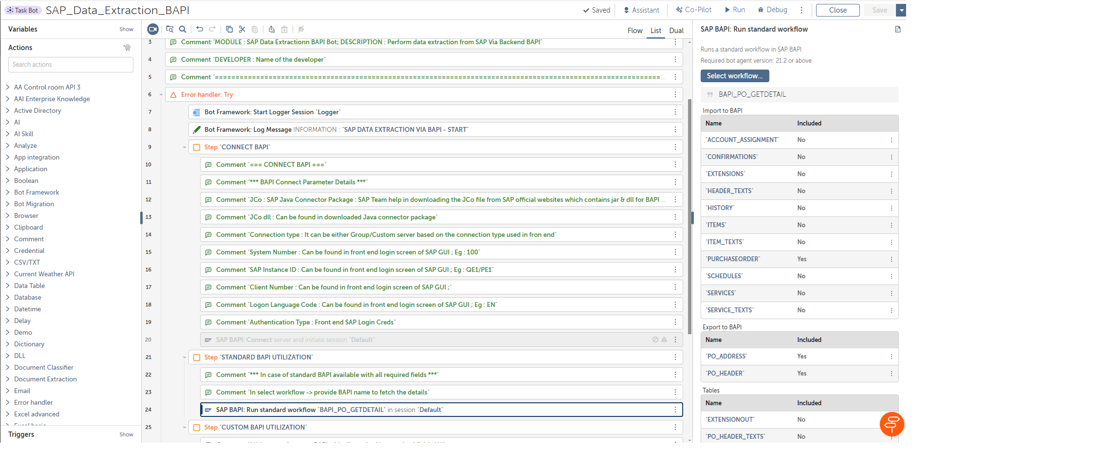The image size is (1114, 467).
Task: Open options menu for line 7 Start Logger Session
Action: coord(675,112)
